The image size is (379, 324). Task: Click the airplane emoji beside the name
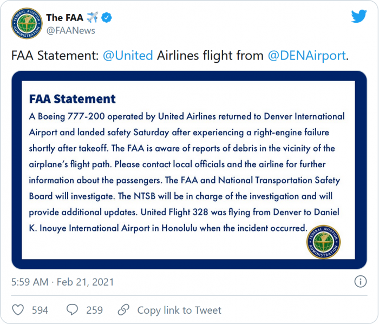pos(93,18)
